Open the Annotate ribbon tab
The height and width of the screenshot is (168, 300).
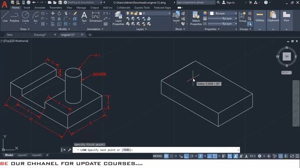(x=40, y=7)
